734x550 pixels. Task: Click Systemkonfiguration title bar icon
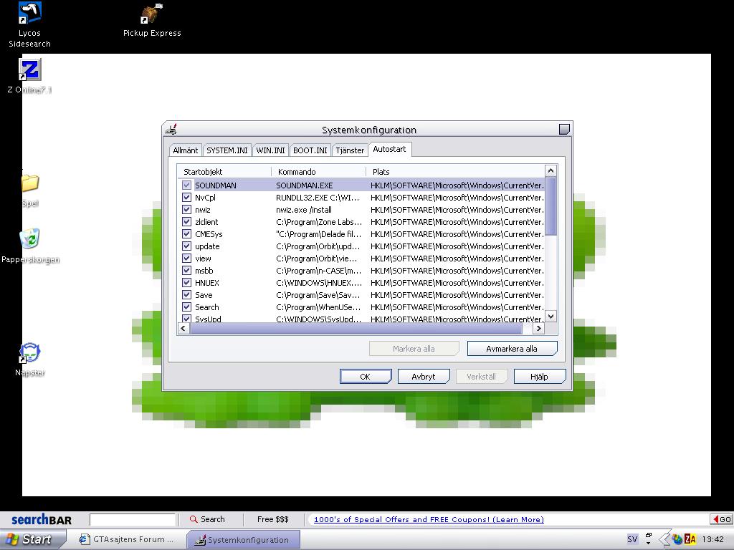(x=171, y=129)
